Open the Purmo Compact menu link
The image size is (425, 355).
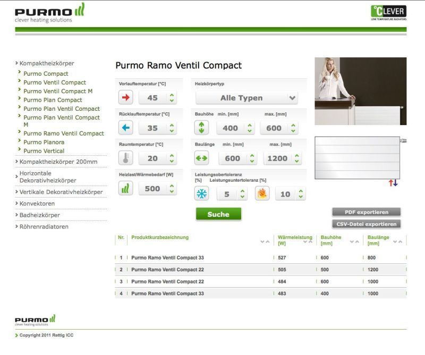pos(46,74)
